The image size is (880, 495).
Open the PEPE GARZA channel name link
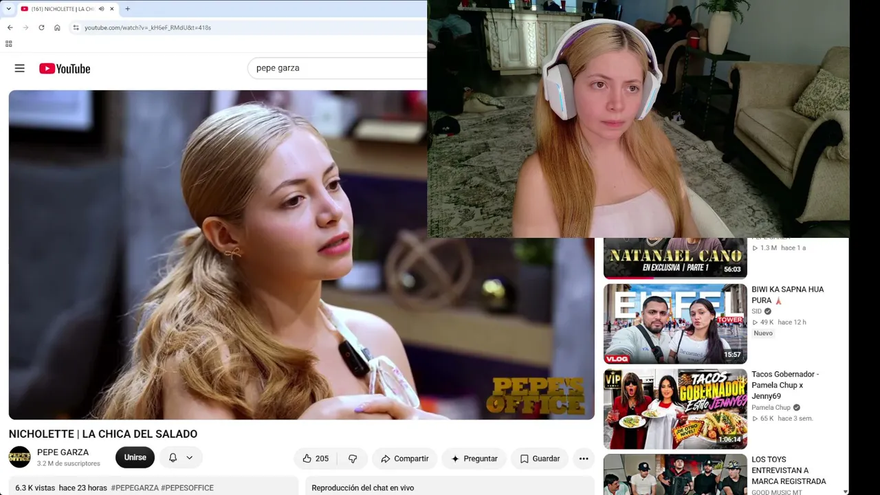point(63,452)
